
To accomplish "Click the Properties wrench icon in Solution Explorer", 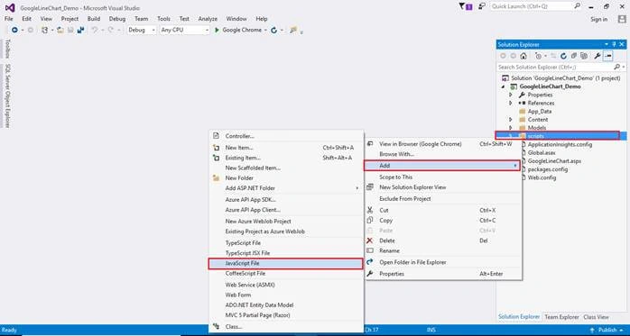I will coord(598,56).
